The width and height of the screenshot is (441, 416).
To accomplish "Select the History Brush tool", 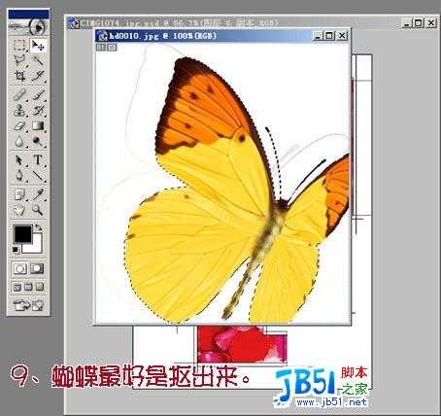I will coord(38,111).
